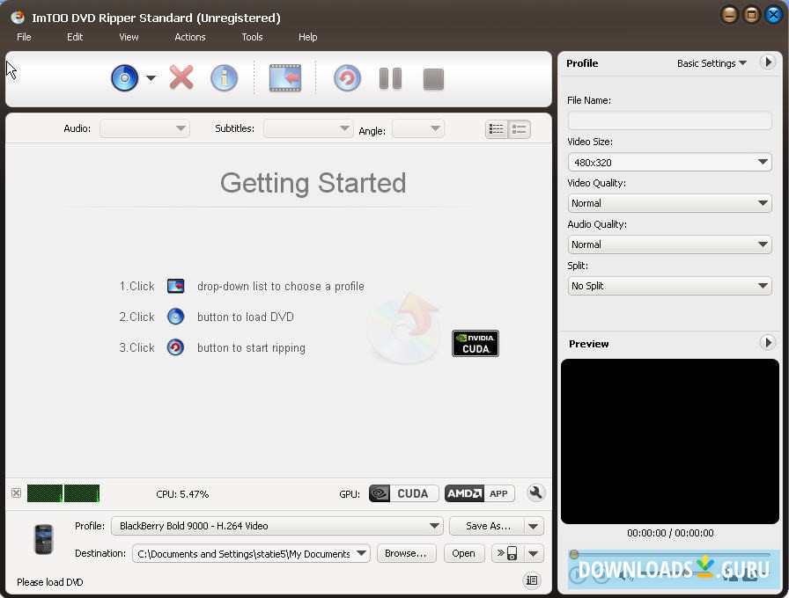789x598 pixels.
Task: Open the Actions menu
Action: [x=189, y=37]
